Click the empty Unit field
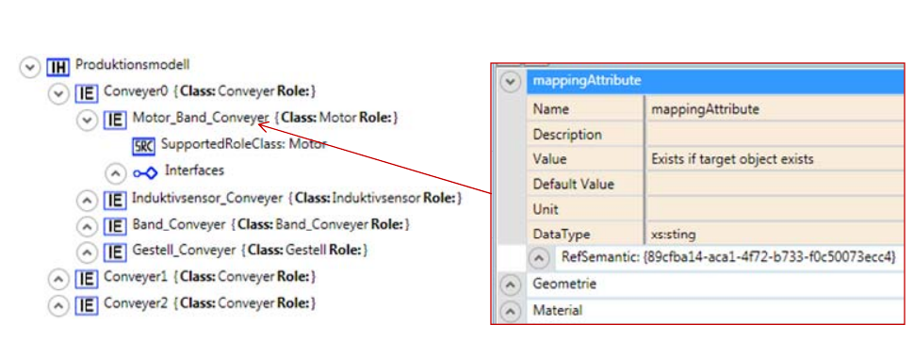The image size is (914, 341). click(x=775, y=209)
